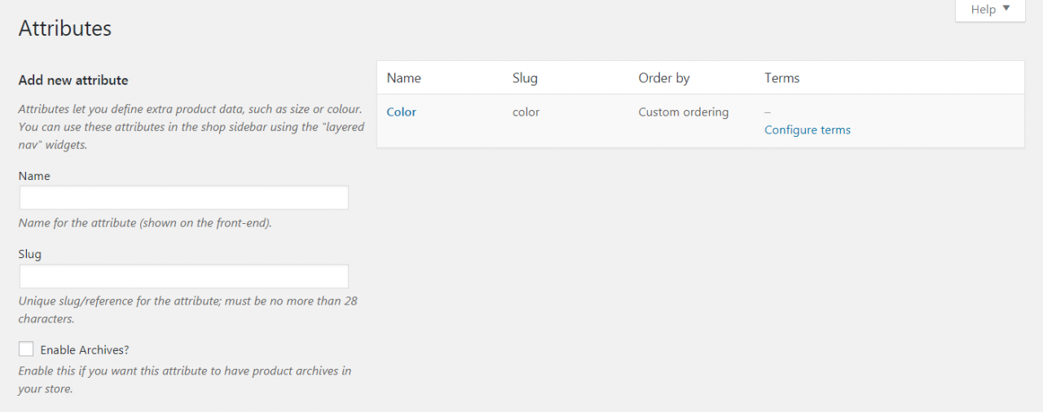This screenshot has width=1043, height=412.
Task: Click the Name label above the first field
Action: [x=34, y=176]
